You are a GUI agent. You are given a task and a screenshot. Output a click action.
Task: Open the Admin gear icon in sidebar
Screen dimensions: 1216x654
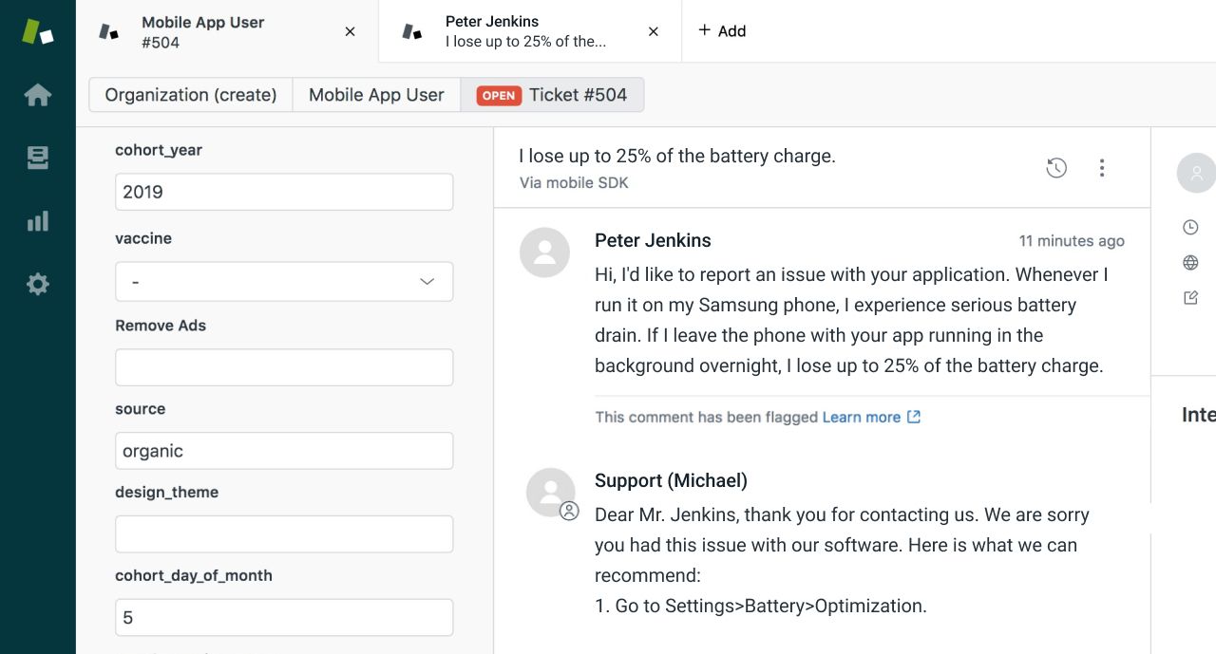point(38,284)
